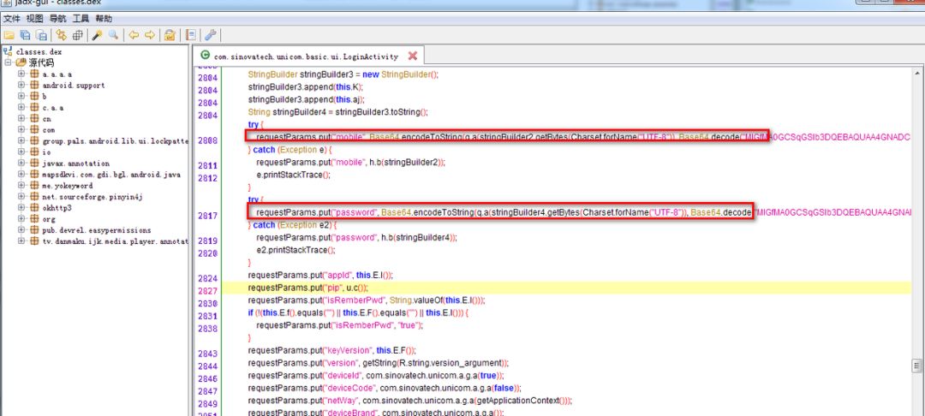Open the 工具 menu
Screen dimensions: 925x416
point(81,18)
